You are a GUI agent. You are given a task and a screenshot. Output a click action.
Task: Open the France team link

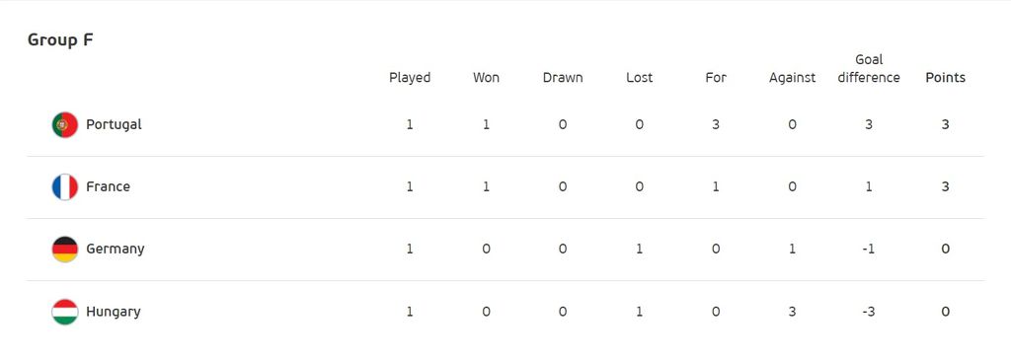109,187
